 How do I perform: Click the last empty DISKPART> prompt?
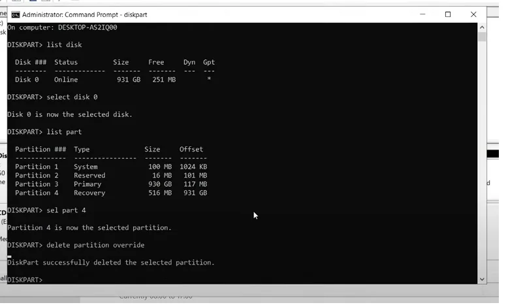pos(25,280)
